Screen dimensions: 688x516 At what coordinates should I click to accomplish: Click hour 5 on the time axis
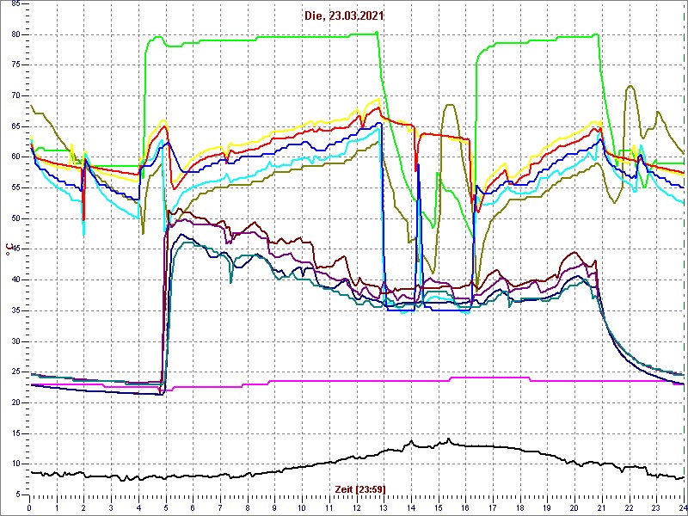tap(166, 507)
